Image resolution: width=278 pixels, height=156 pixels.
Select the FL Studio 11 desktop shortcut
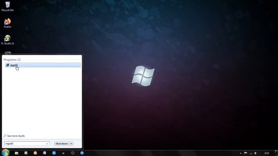8,39
